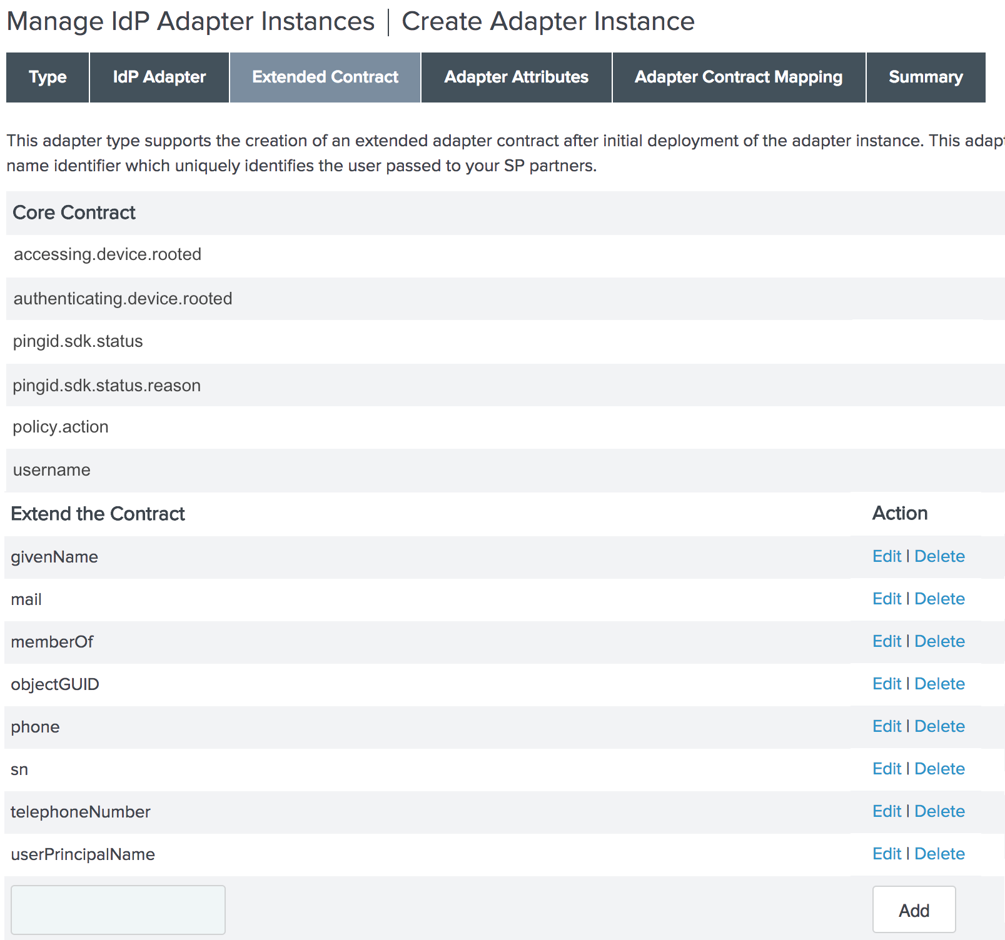Viewport: 1005px width, 940px height.
Task: Edit the userPrincipalName attribute
Action: click(x=887, y=854)
